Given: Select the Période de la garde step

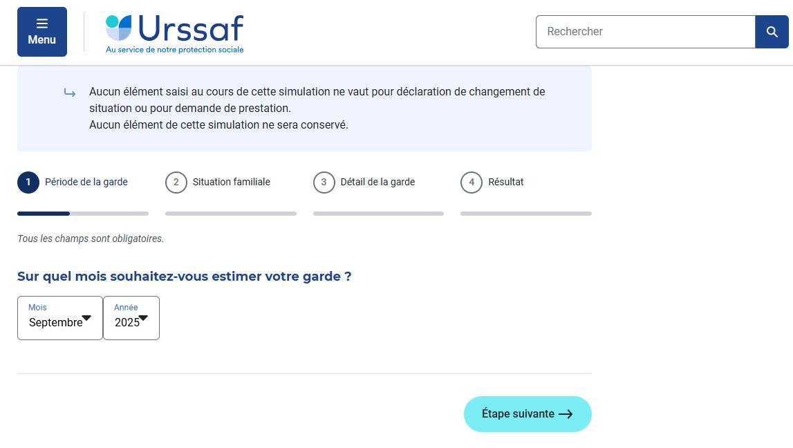Looking at the screenshot, I should tap(86, 182).
